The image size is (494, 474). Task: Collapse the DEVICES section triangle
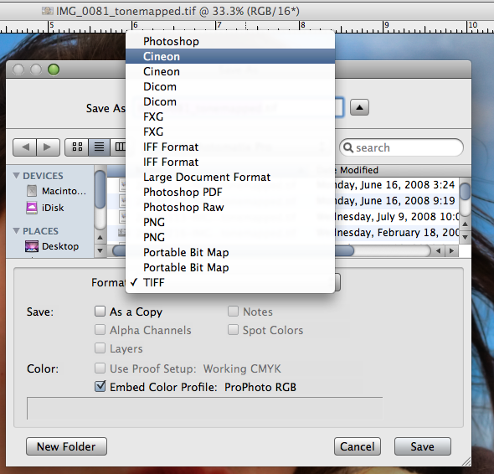[17, 176]
